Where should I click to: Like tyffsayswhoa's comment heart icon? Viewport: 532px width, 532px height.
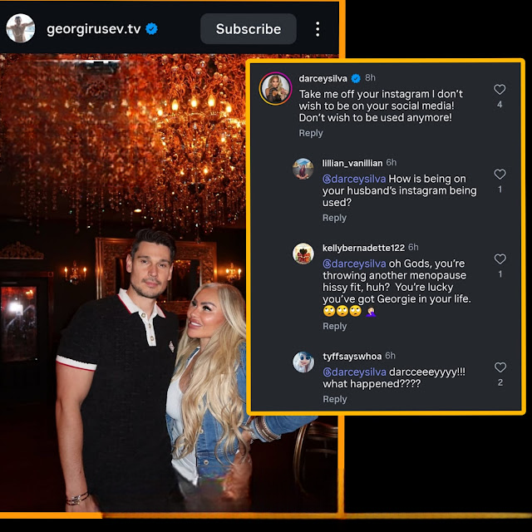(500, 367)
